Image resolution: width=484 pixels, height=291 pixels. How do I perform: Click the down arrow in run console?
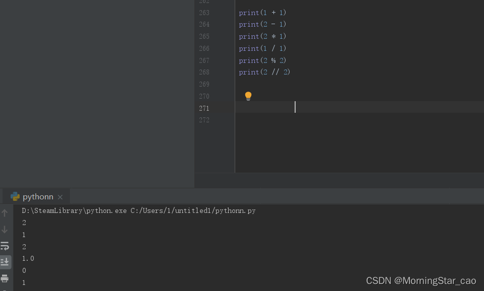(x=5, y=230)
